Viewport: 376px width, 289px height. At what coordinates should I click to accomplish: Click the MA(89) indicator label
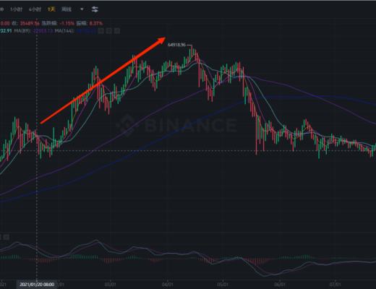point(22,31)
